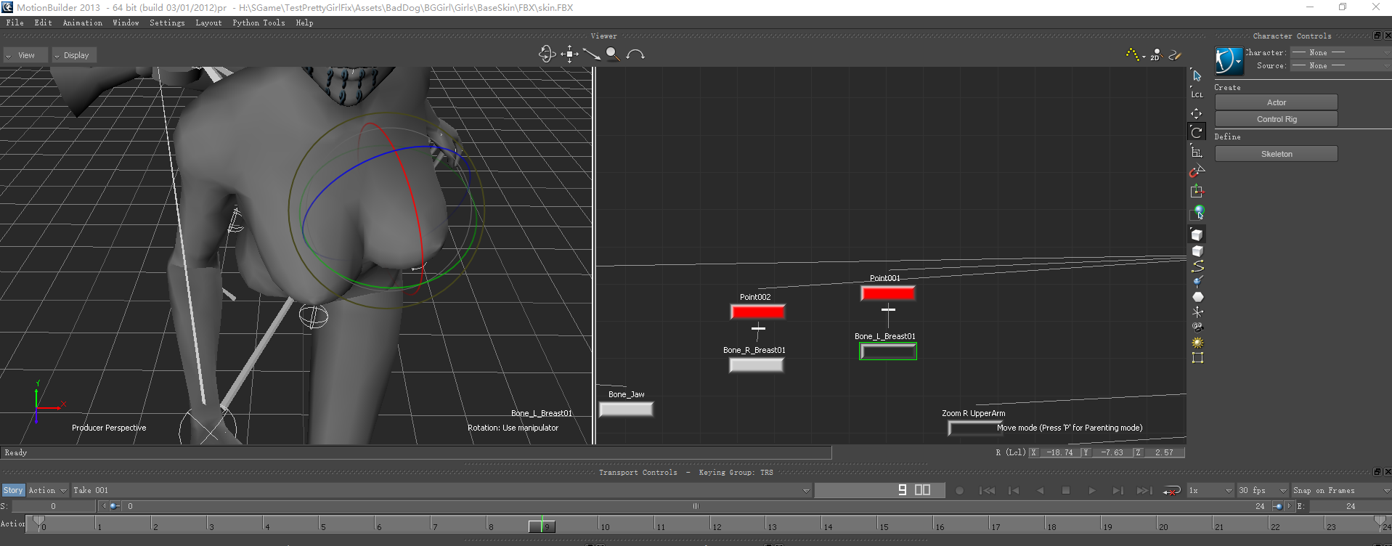
Task: Select the Travelling pan tool in Viewer
Action: 569,54
